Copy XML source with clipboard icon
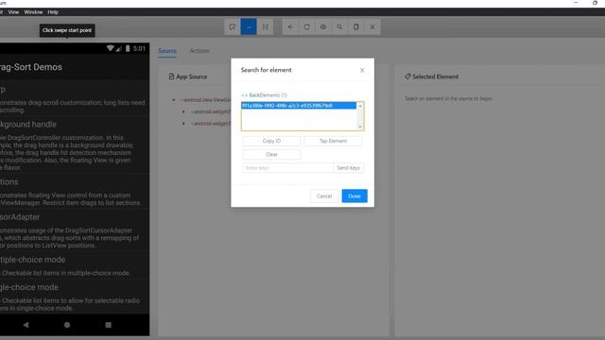Image resolution: width=605 pixels, height=340 pixels. [355, 27]
